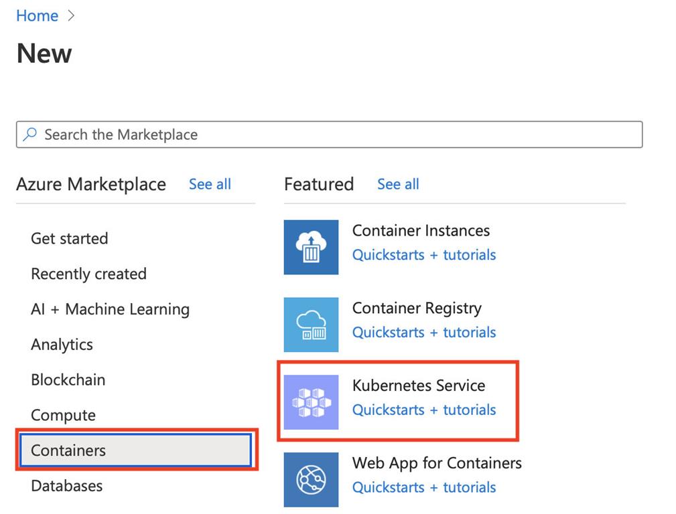The width and height of the screenshot is (676, 514).
Task: Open See all for Featured
Action: pyautogui.click(x=398, y=184)
